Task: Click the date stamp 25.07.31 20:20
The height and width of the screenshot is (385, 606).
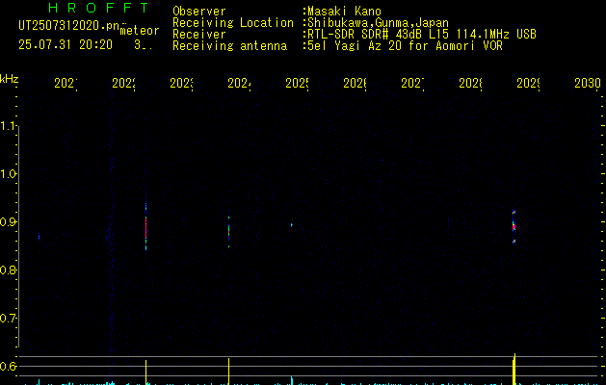Action: (x=66, y=45)
